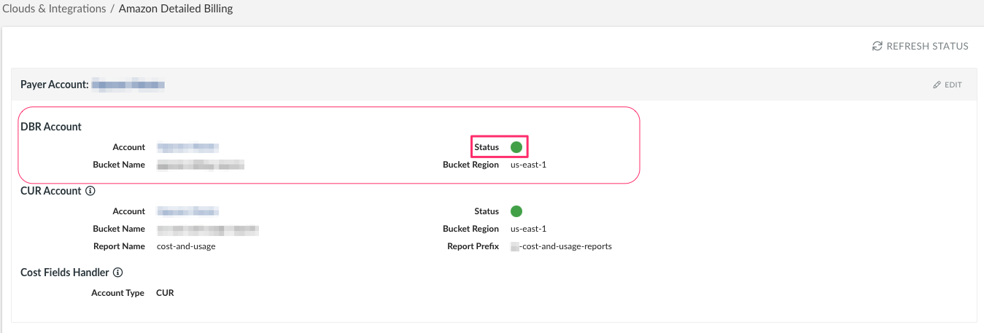Select the CUR blurred Bucket Name value
The height and width of the screenshot is (333, 984).
click(208, 230)
